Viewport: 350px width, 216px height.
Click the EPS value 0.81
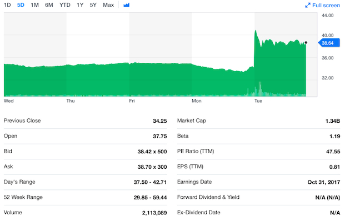click(x=334, y=167)
